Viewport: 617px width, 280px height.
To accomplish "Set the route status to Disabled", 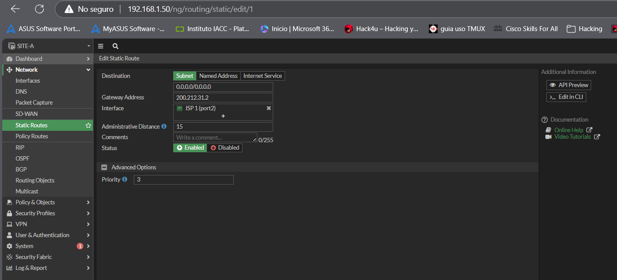I will tap(225, 148).
